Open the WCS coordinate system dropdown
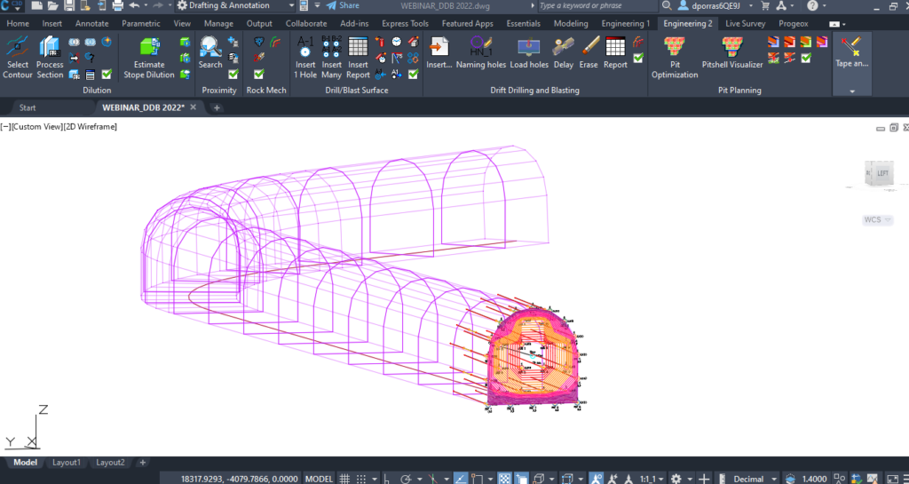Viewport: 909px width, 484px height. pos(877,219)
